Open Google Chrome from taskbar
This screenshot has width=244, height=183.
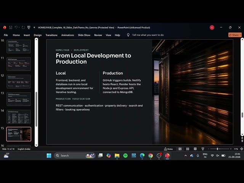(151, 156)
